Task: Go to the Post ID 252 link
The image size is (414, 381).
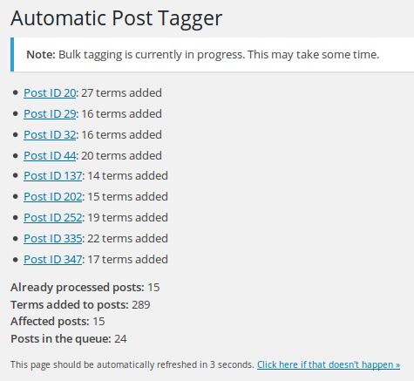Action: tap(53, 218)
